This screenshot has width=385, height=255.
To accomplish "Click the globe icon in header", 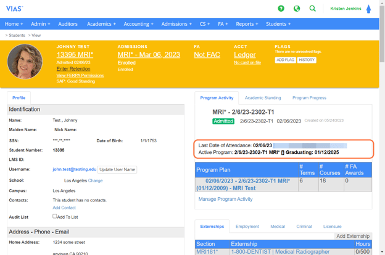I will tap(297, 9).
